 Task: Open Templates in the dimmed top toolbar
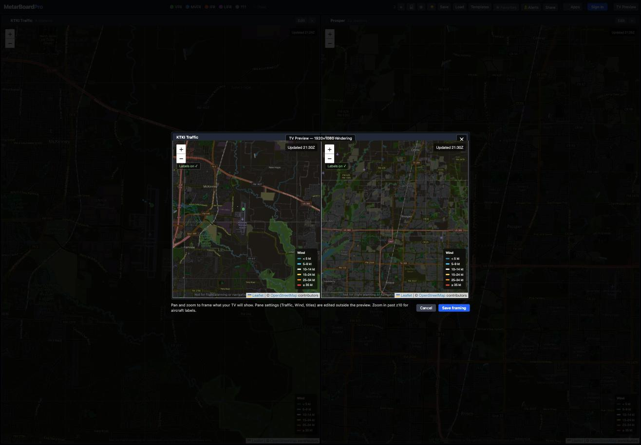[x=480, y=7]
